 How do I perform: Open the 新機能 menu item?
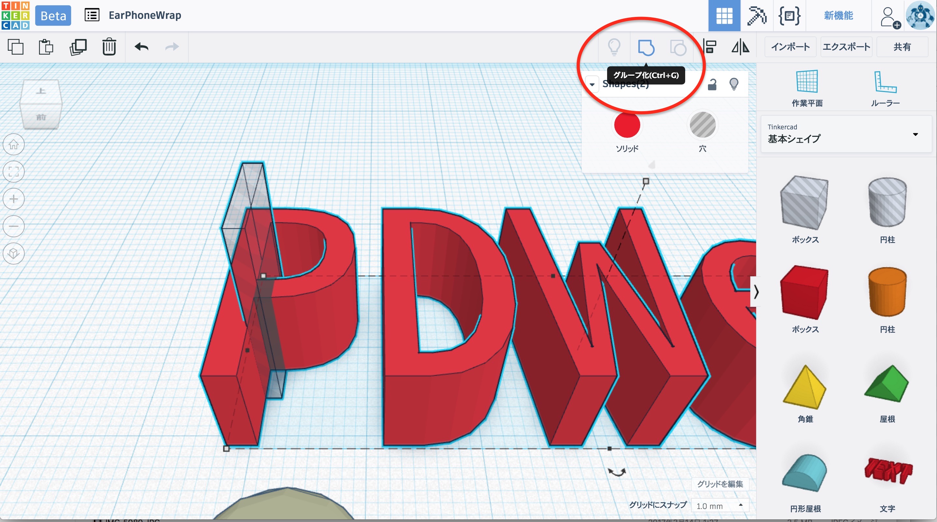pos(838,16)
